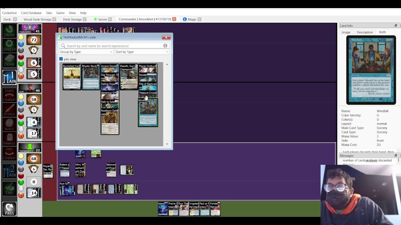Open the Card Database menu
The height and width of the screenshot is (225, 401).
(x=31, y=13)
